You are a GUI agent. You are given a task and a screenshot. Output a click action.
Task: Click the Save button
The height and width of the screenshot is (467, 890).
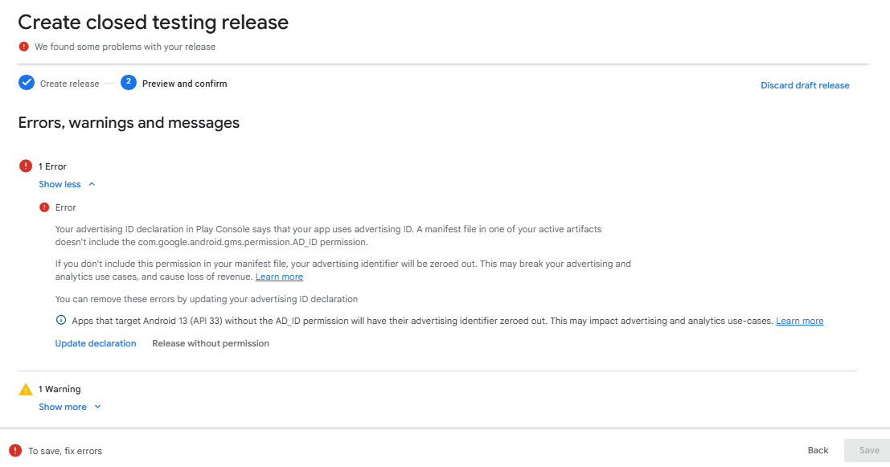click(x=868, y=450)
